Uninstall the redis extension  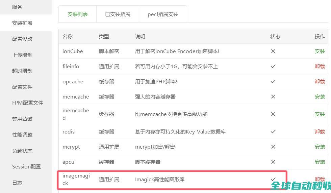coord(320,131)
